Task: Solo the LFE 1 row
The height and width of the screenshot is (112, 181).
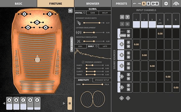Action: tap(129, 32)
